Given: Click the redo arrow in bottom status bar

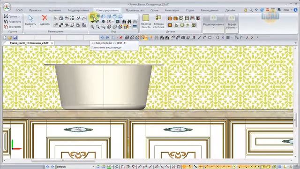Looking at the screenshot, I should pyautogui.click(x=53, y=167).
